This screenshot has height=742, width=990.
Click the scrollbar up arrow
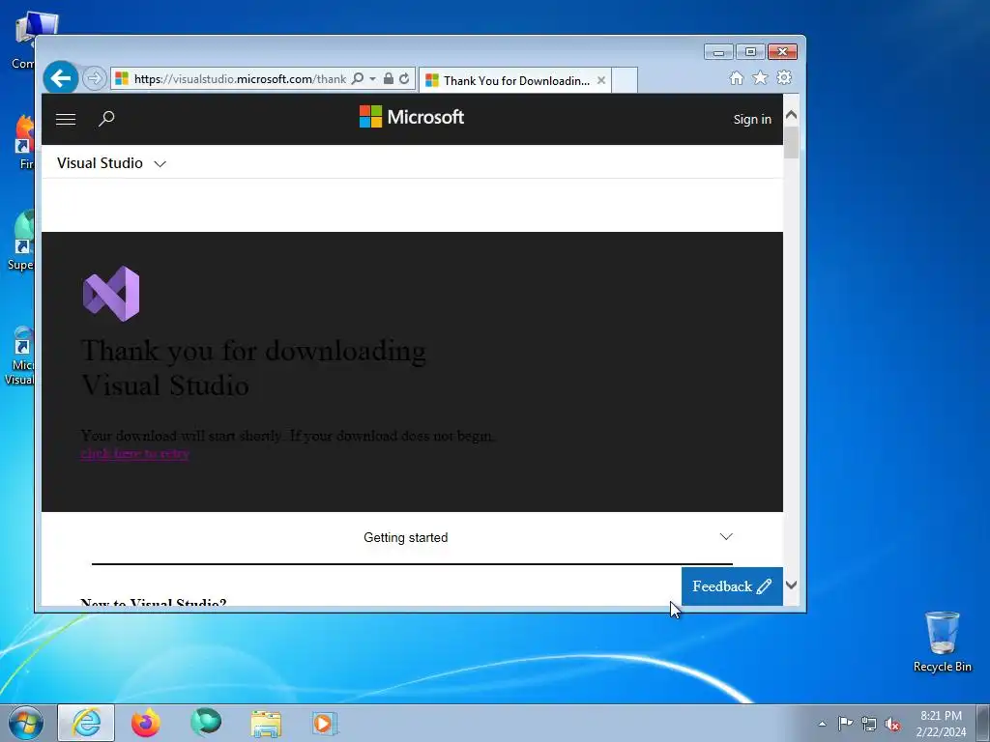[x=791, y=115]
